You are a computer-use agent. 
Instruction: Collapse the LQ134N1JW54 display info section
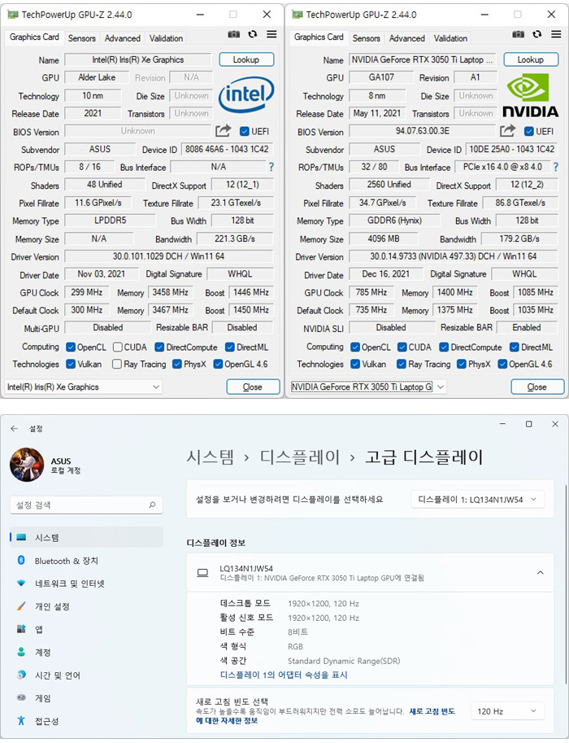coord(540,572)
